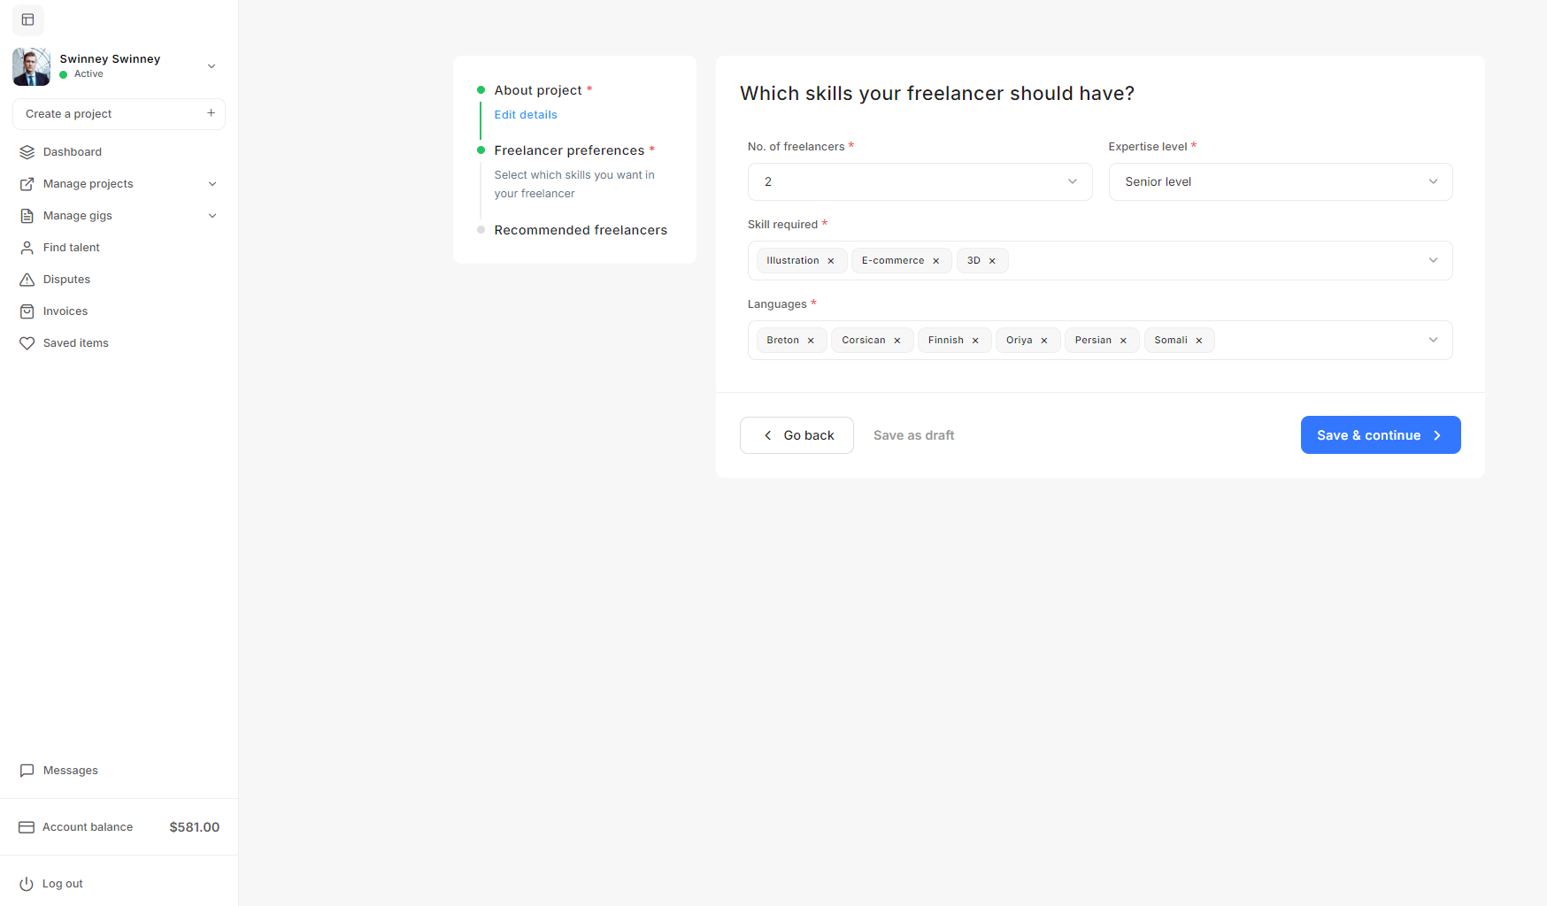Remove the Illustration skill tag
Screen dimensions: 1547x906
pos(831,261)
